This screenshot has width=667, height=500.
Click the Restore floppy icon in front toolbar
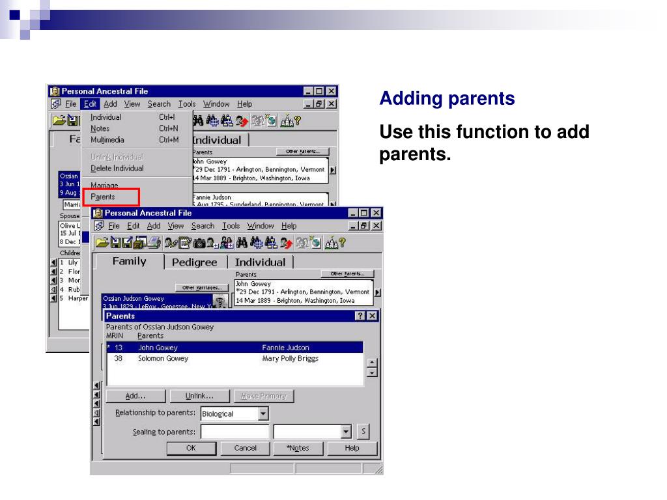point(127,243)
